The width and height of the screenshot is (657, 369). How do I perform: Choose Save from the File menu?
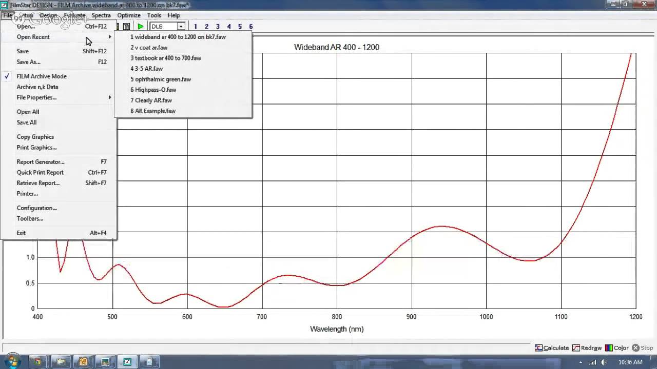(60, 51)
